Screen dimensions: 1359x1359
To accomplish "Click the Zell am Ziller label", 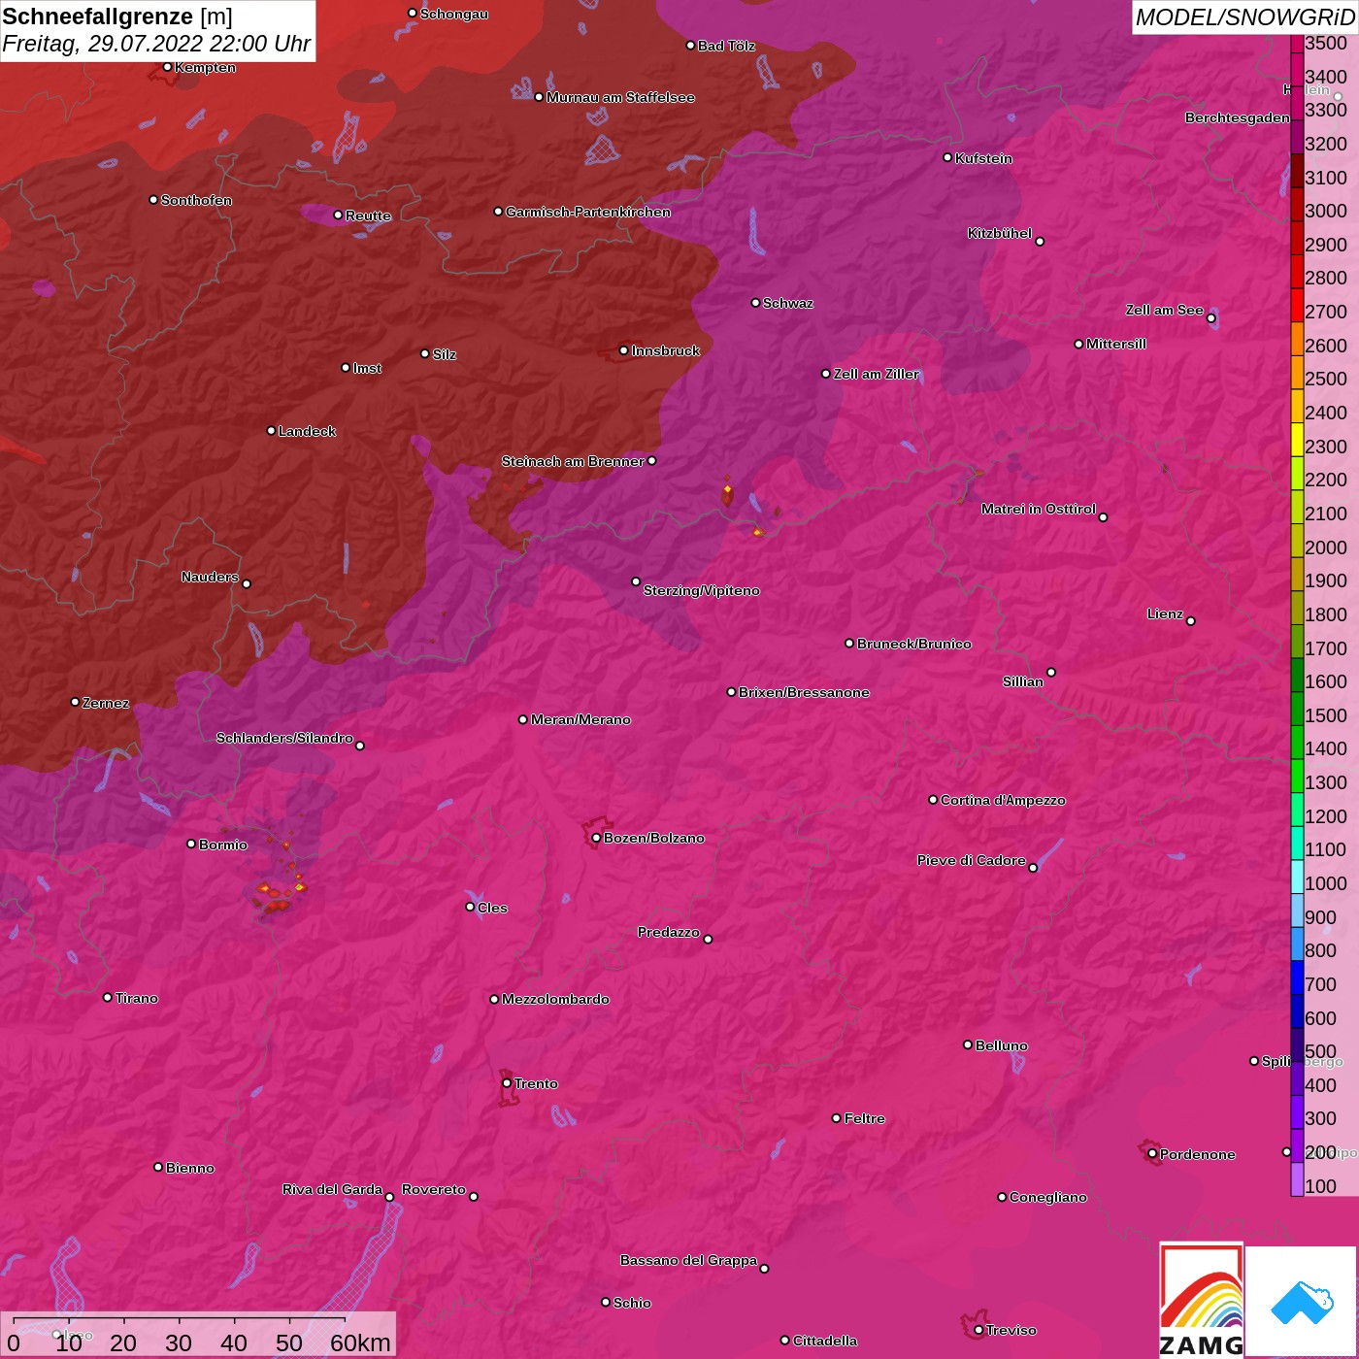I will (876, 374).
